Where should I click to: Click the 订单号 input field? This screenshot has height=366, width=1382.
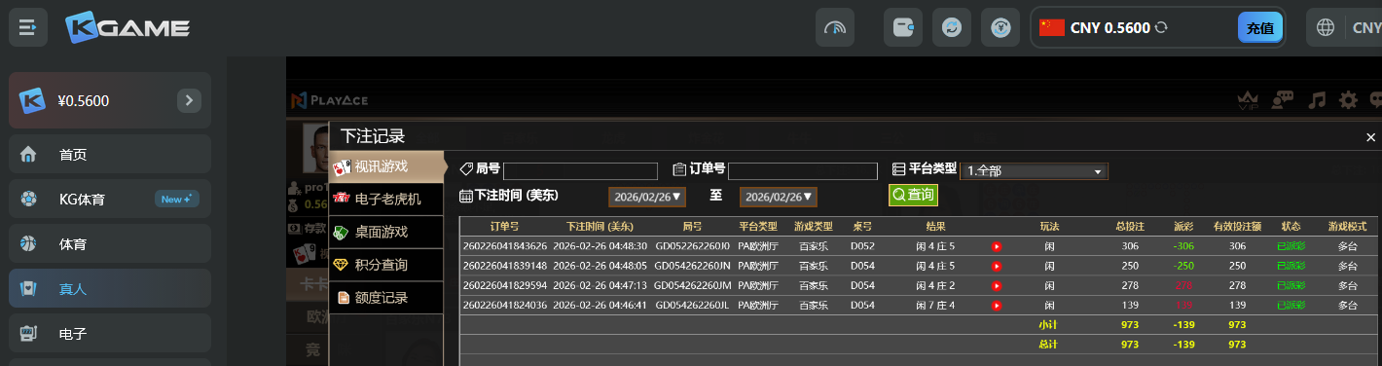point(803,171)
